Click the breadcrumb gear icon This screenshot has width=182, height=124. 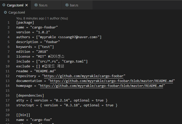5,12
